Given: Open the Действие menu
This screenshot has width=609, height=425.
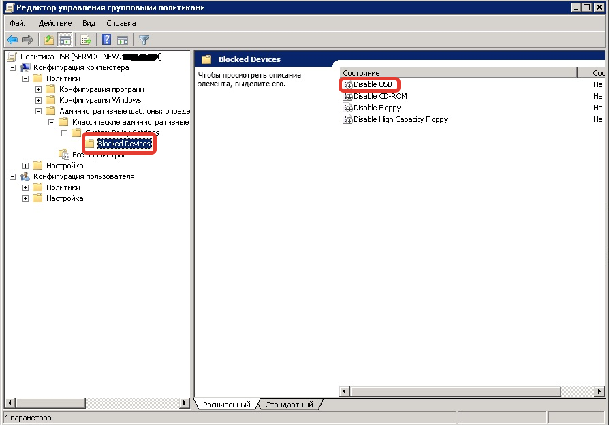Looking at the screenshot, I should click(55, 23).
